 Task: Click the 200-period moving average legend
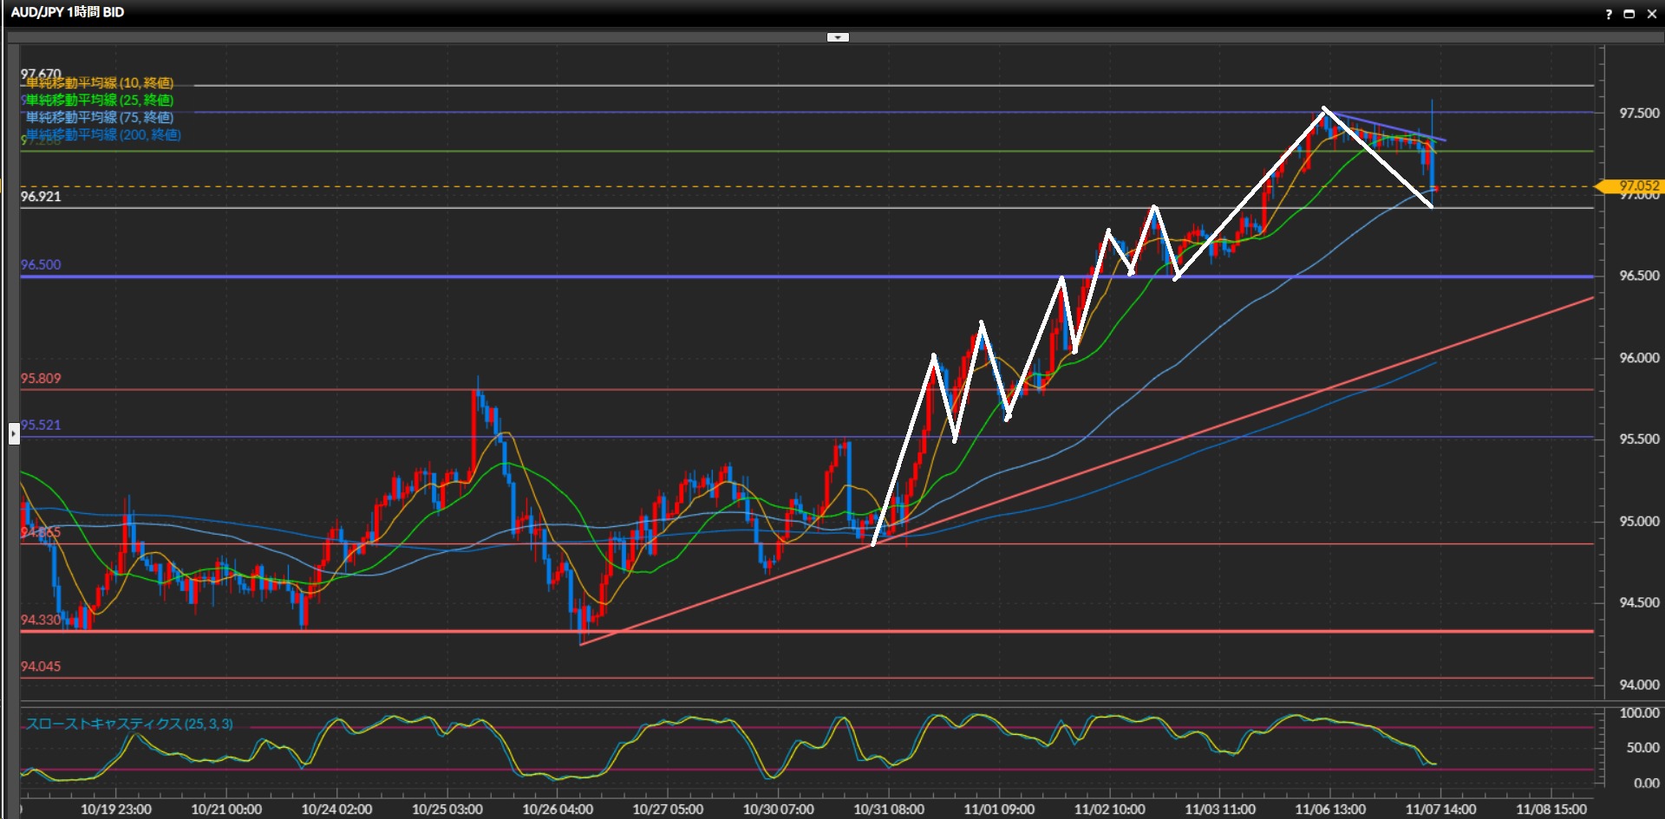pyautogui.click(x=103, y=135)
